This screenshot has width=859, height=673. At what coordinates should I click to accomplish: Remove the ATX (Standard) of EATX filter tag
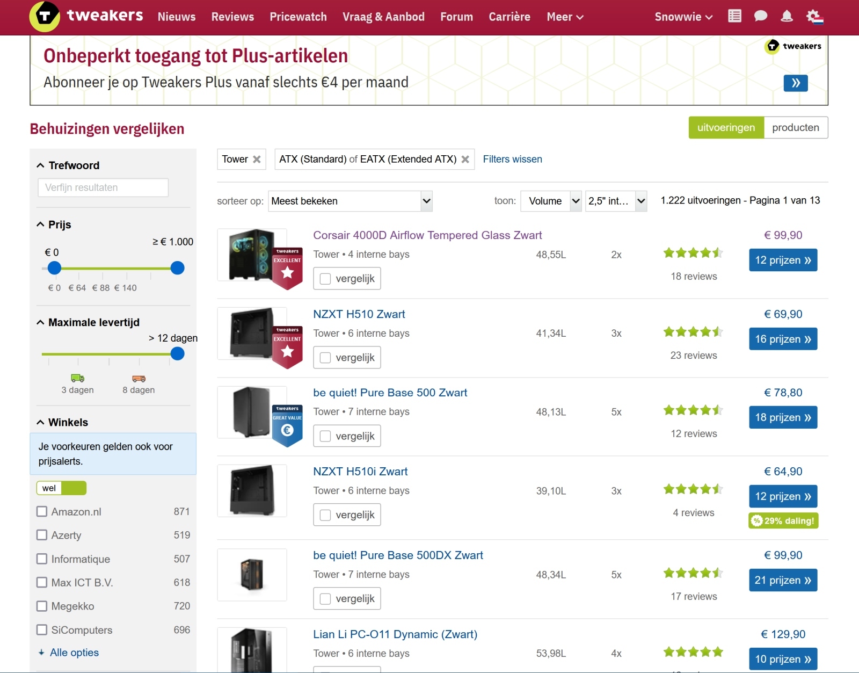[465, 160]
